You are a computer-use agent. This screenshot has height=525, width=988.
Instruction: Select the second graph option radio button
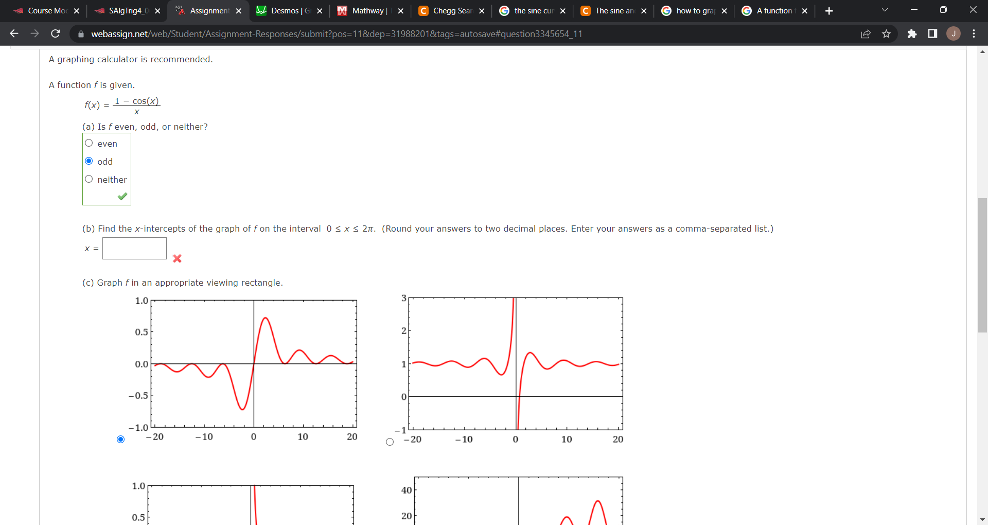(390, 442)
